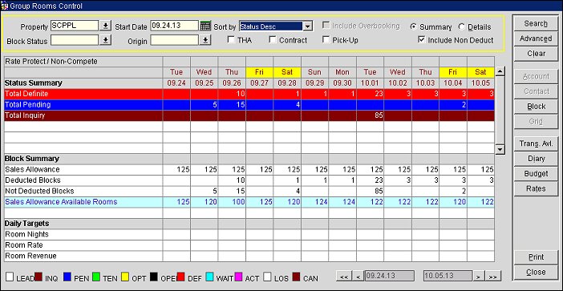Enable the Contract checkbox

click(273, 40)
